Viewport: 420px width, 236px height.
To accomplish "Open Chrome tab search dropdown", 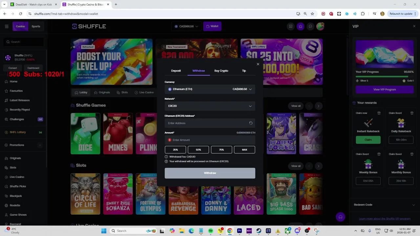I will click(4, 4).
